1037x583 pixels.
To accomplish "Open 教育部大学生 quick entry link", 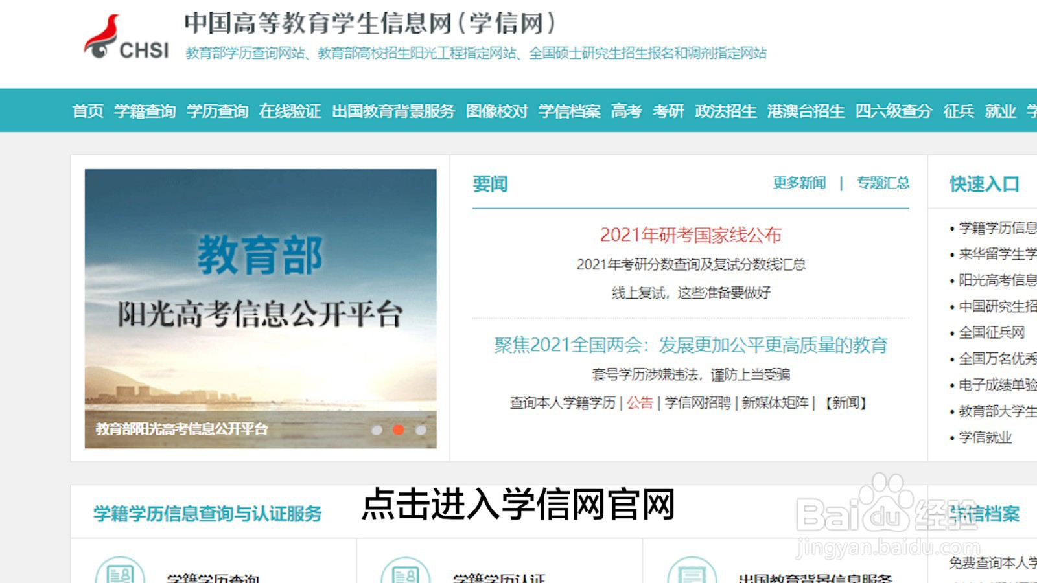I will (x=997, y=411).
